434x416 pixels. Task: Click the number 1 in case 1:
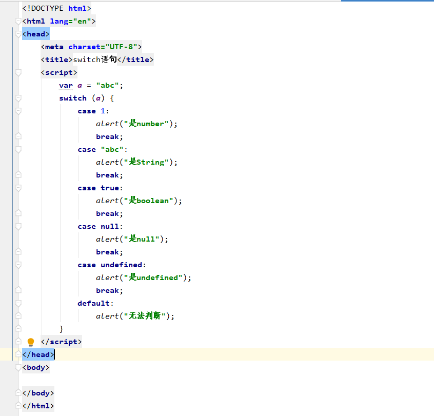103,111
